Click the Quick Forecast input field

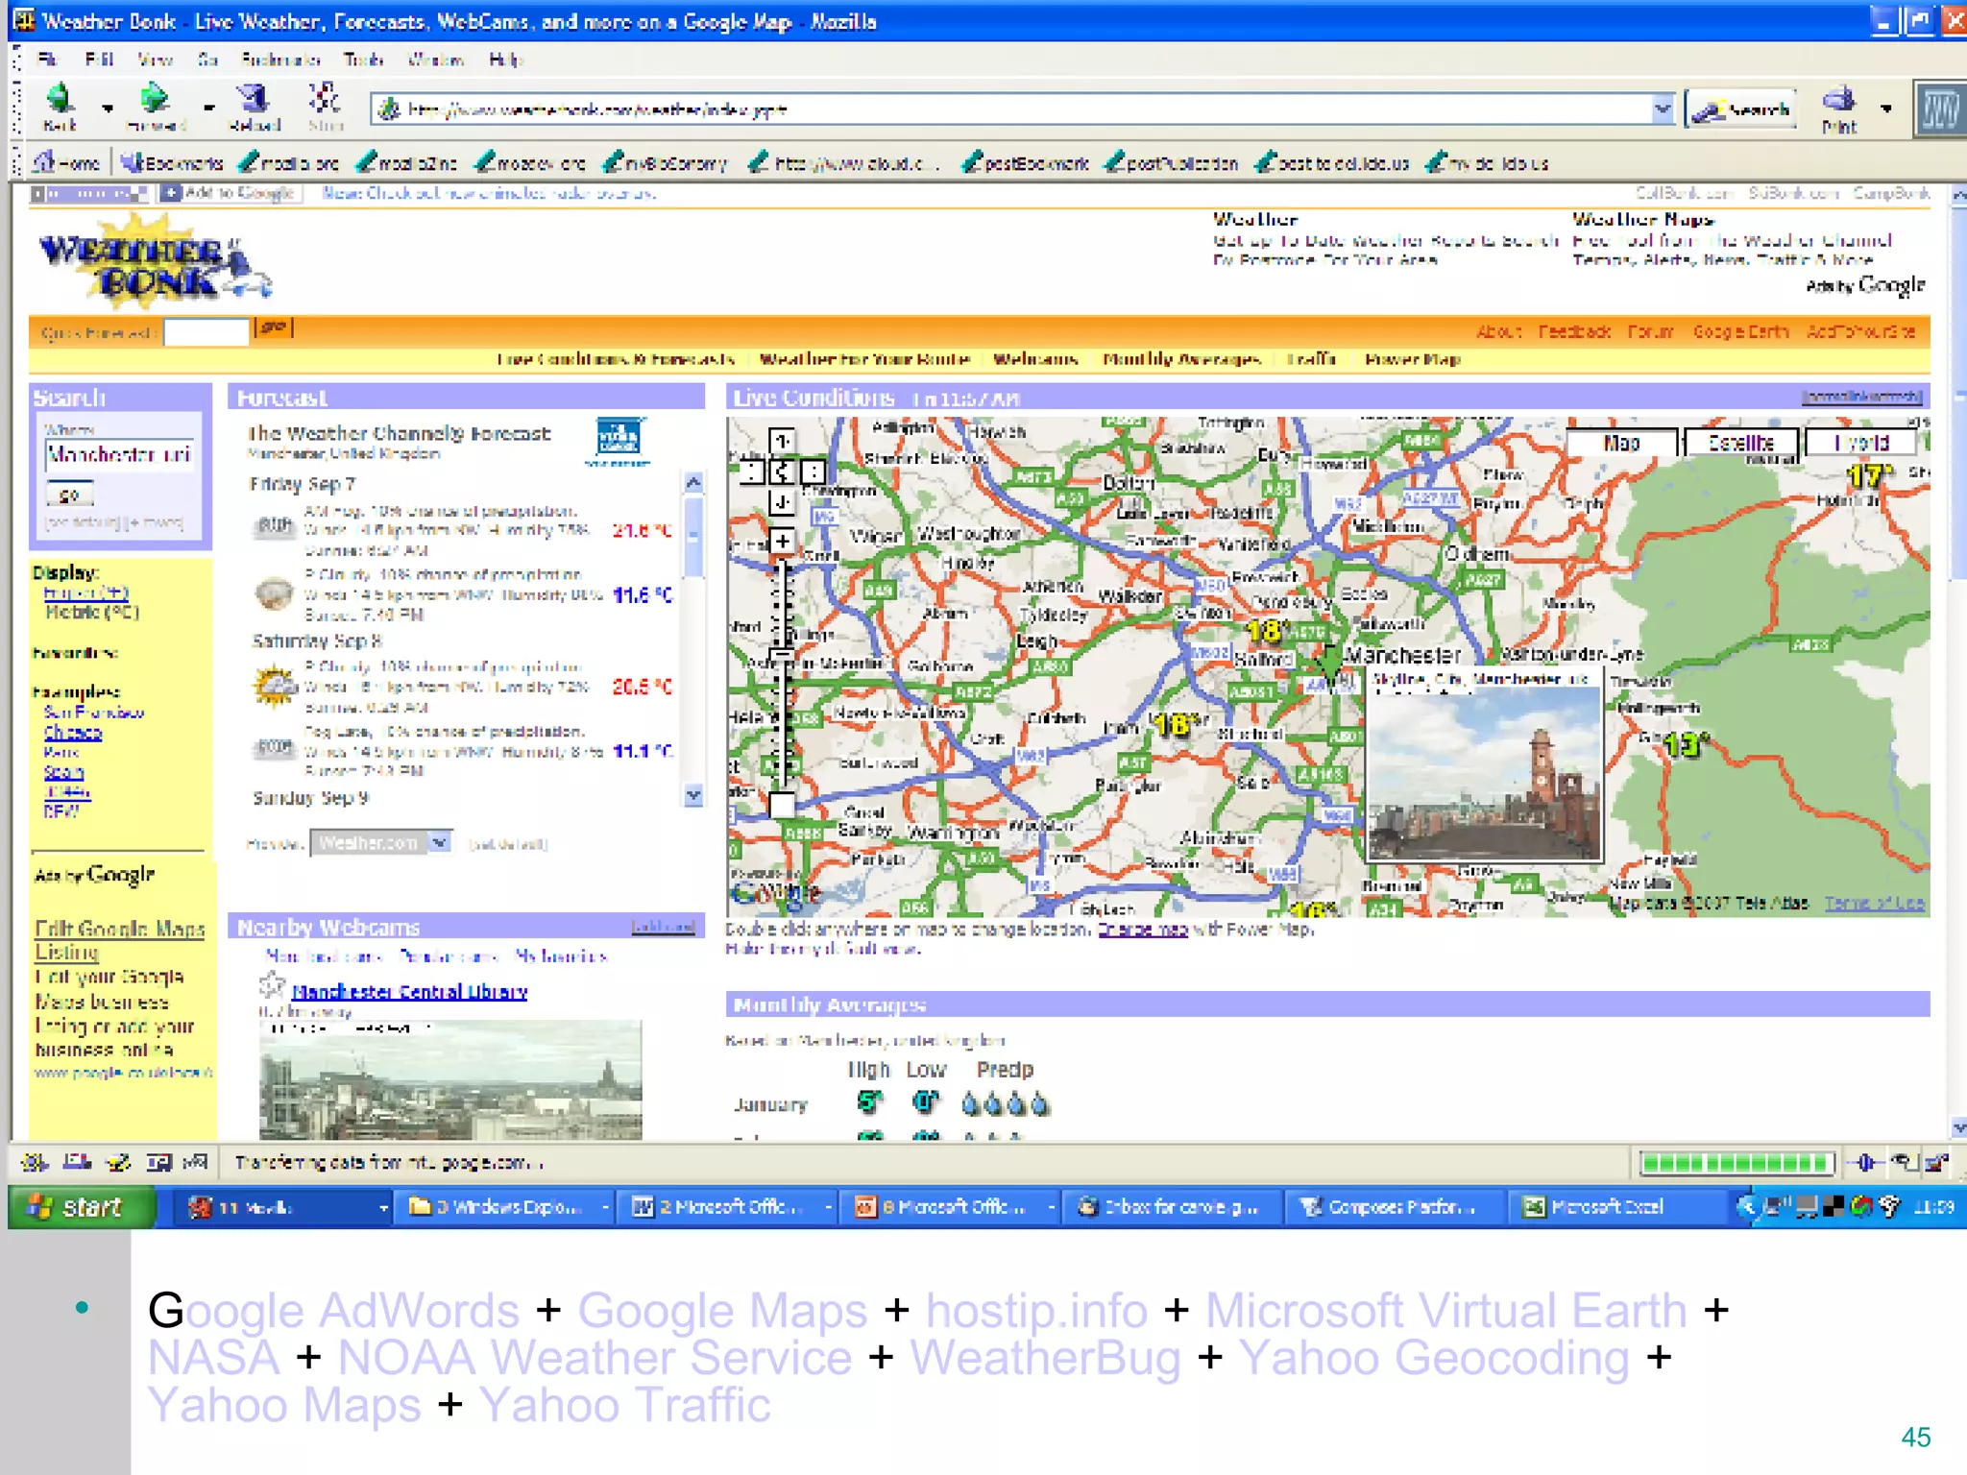[x=206, y=331]
